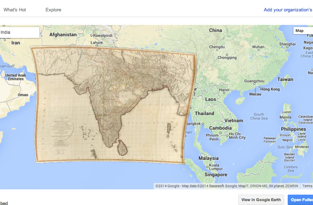Click the Phnom Penh label
The width and height of the screenshot is (313, 205).
tap(212, 137)
